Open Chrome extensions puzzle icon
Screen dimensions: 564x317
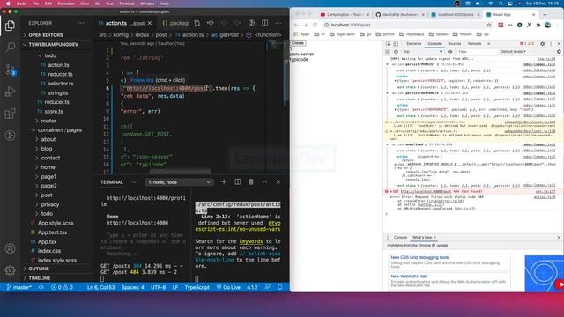[x=538, y=26]
